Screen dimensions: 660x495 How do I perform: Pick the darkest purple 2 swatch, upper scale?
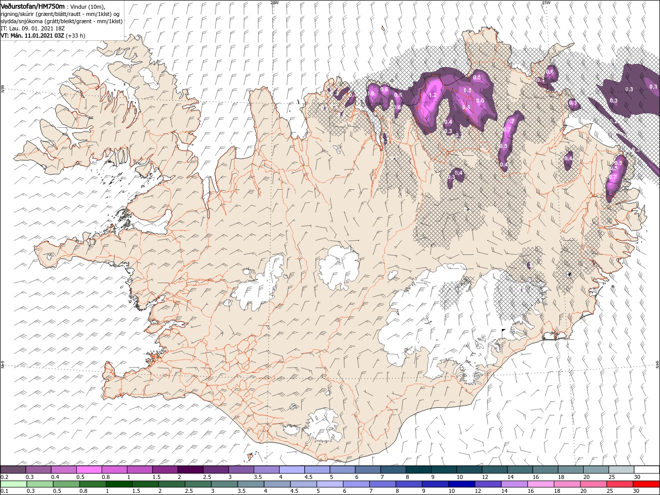[190, 469]
